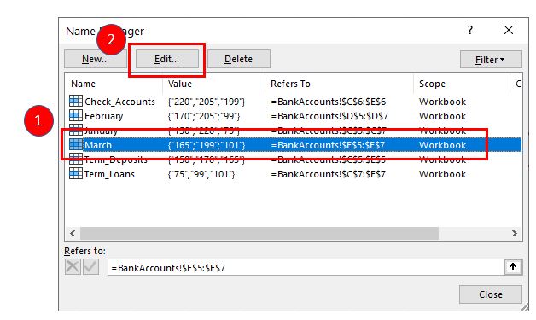The image size is (536, 320).
Task: Click reference =BankAccounts!$D$5:$D$7
Action: 329,116
